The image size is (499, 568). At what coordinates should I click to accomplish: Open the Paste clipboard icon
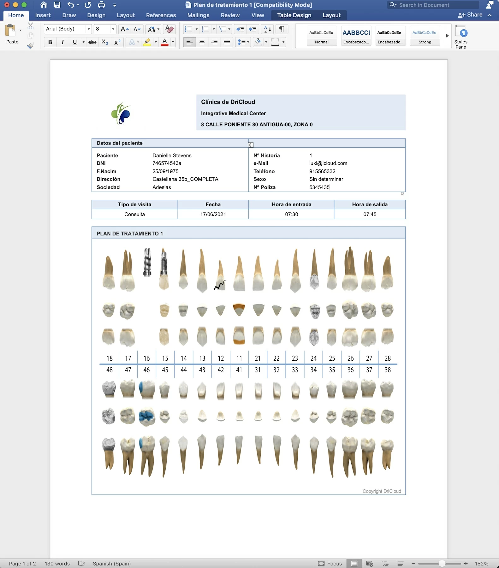[10, 31]
